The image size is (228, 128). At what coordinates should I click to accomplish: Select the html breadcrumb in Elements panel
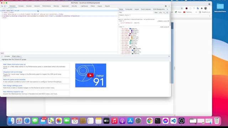(x=2, y=53)
